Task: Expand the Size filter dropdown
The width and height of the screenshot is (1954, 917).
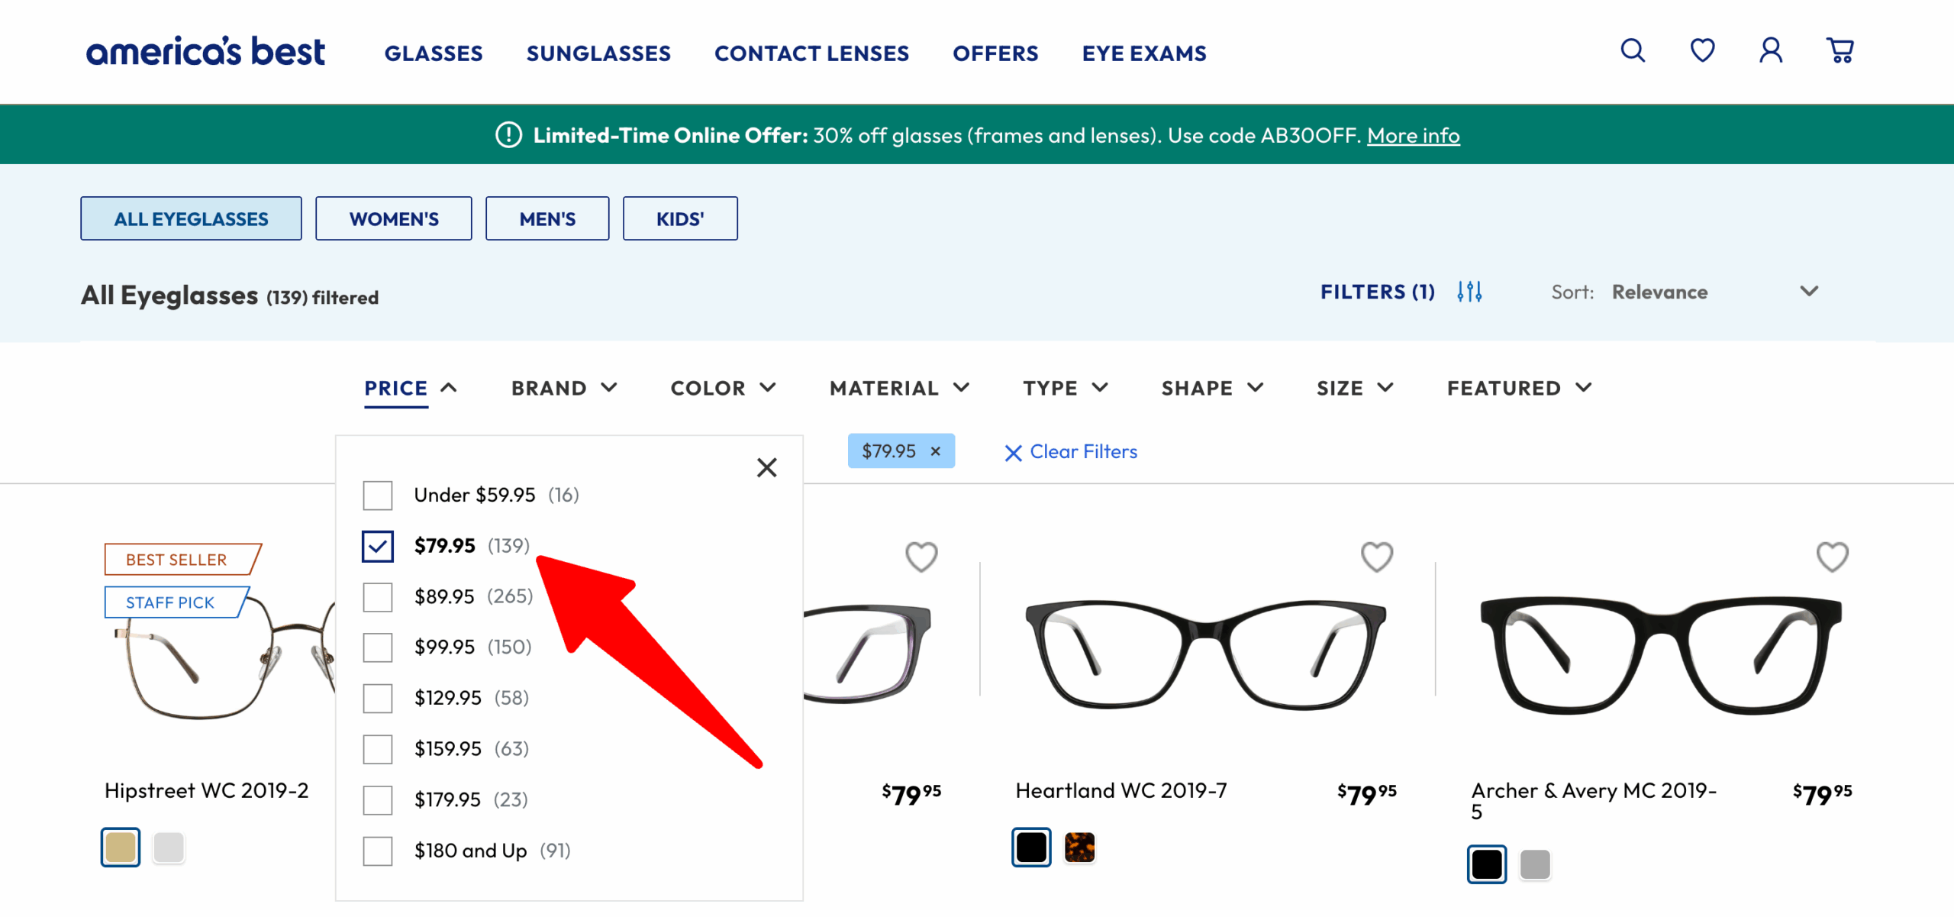Action: 1355,388
